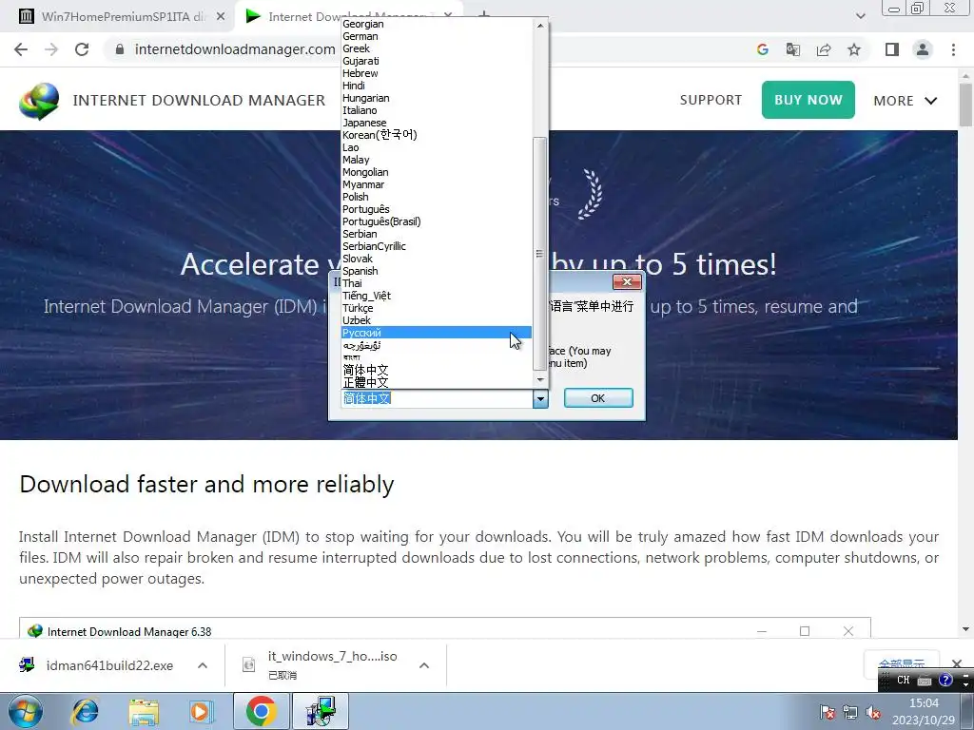Screen dimensions: 974x730
Task: Click OK in the language dialog
Action: tap(598, 398)
